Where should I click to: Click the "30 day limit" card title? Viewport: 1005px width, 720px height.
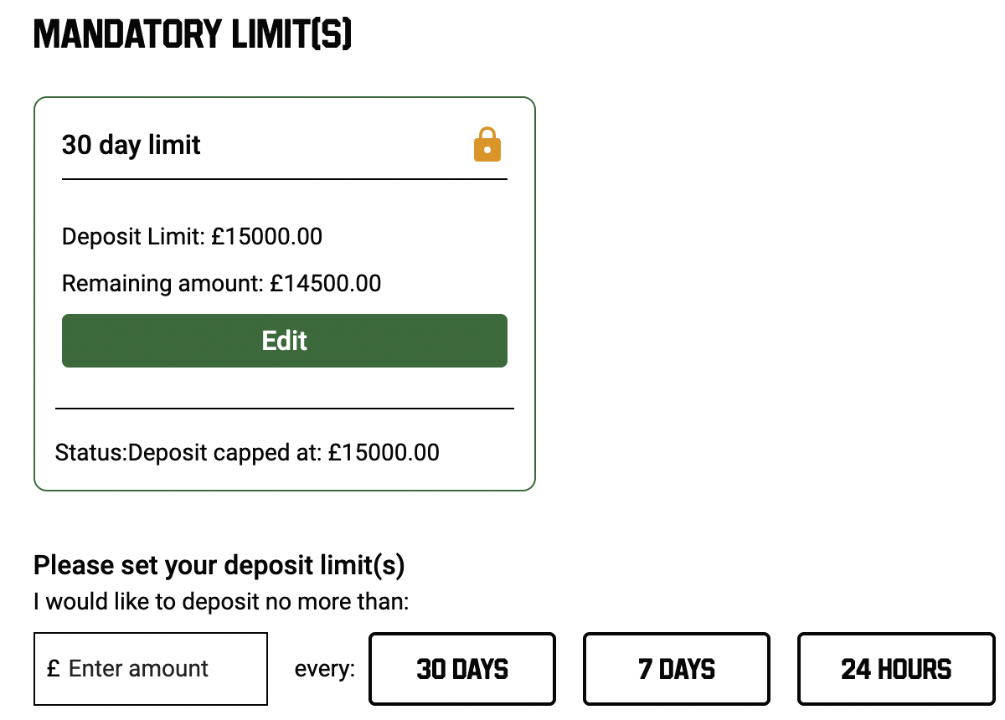[131, 145]
